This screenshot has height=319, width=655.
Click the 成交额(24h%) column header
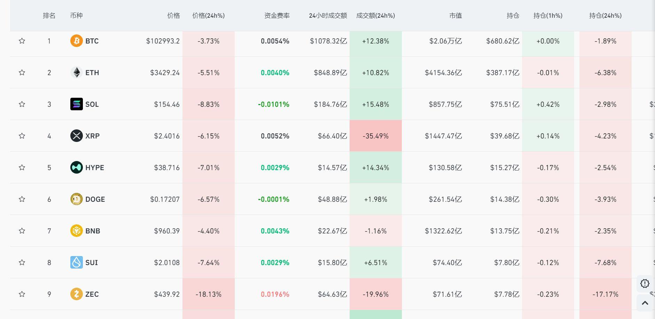(374, 16)
